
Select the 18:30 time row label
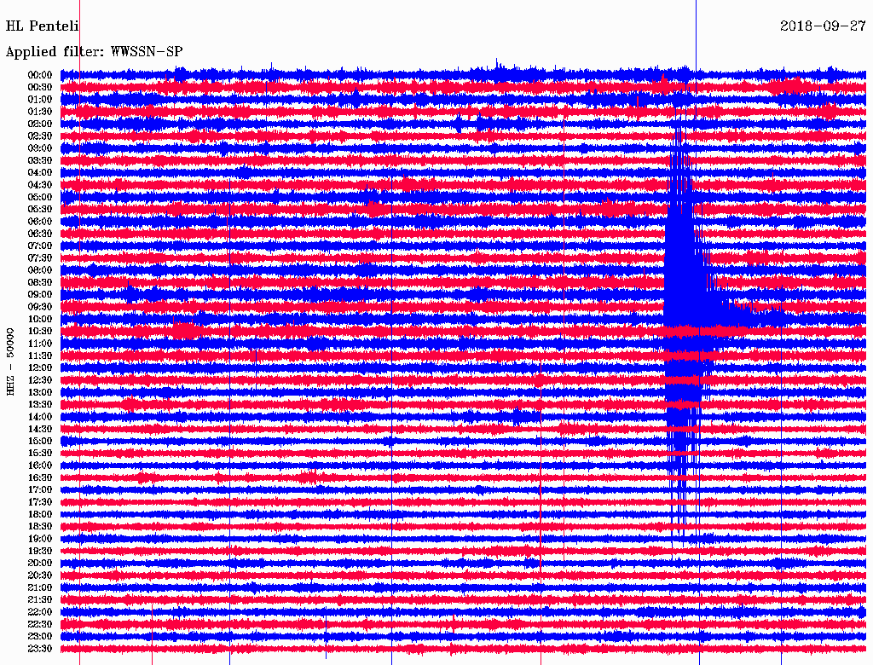tap(39, 527)
